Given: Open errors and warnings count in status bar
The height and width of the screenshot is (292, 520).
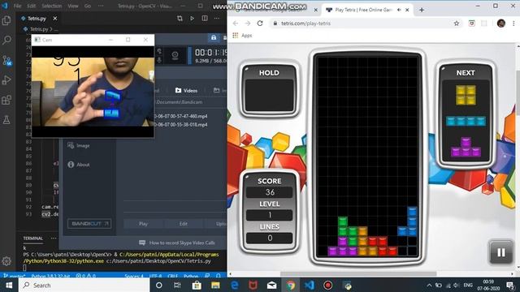Looking at the screenshot, I should [86, 276].
